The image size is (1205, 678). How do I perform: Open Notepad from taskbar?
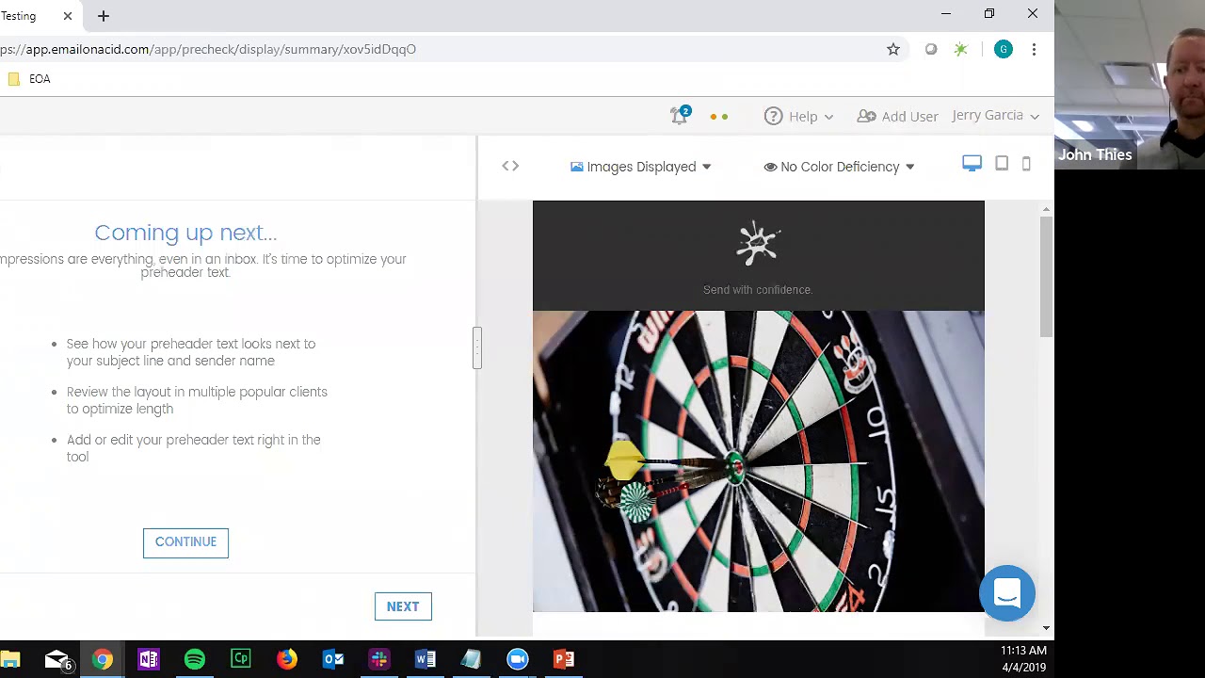(472, 659)
